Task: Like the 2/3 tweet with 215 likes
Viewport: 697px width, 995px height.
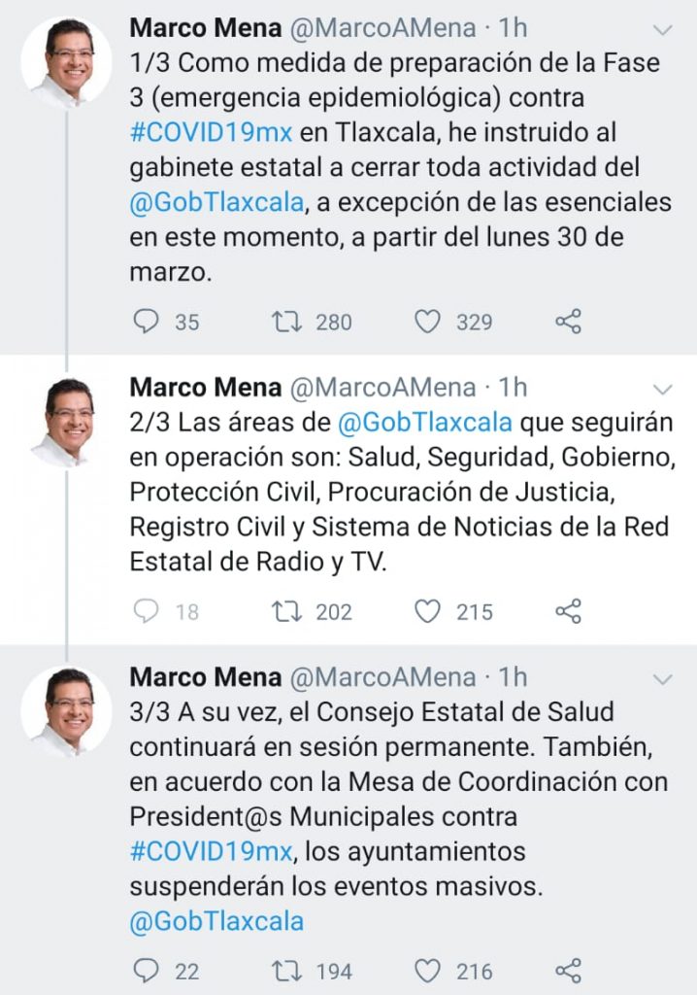Action: pos(427,611)
